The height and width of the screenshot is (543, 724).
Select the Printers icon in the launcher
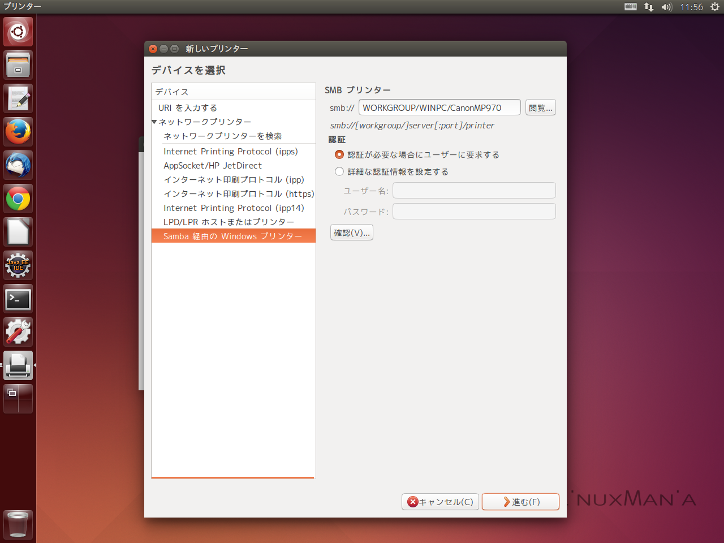[x=18, y=365]
